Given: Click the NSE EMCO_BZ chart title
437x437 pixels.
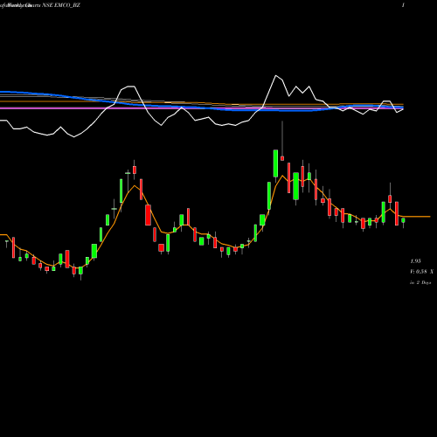Looking at the screenshot, I should click(x=61, y=5).
